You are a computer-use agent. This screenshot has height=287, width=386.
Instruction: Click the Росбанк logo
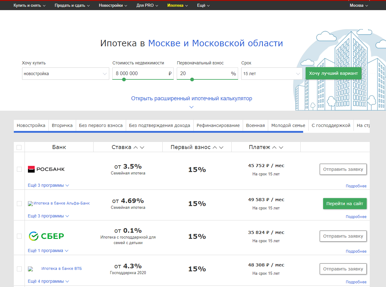tap(46, 169)
